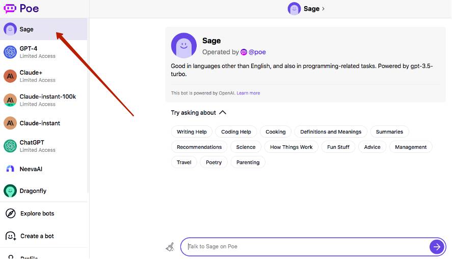452x259 pixels.
Task: Open the Dragonfly bot avatar
Action: (10, 190)
